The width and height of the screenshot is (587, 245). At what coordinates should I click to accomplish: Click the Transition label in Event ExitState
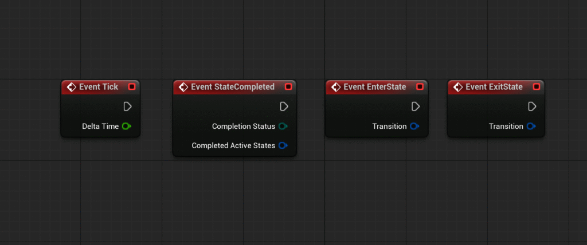coord(506,127)
